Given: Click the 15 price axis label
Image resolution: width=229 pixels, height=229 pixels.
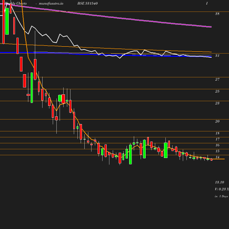Looking at the screenshot, I should click(x=217, y=151).
